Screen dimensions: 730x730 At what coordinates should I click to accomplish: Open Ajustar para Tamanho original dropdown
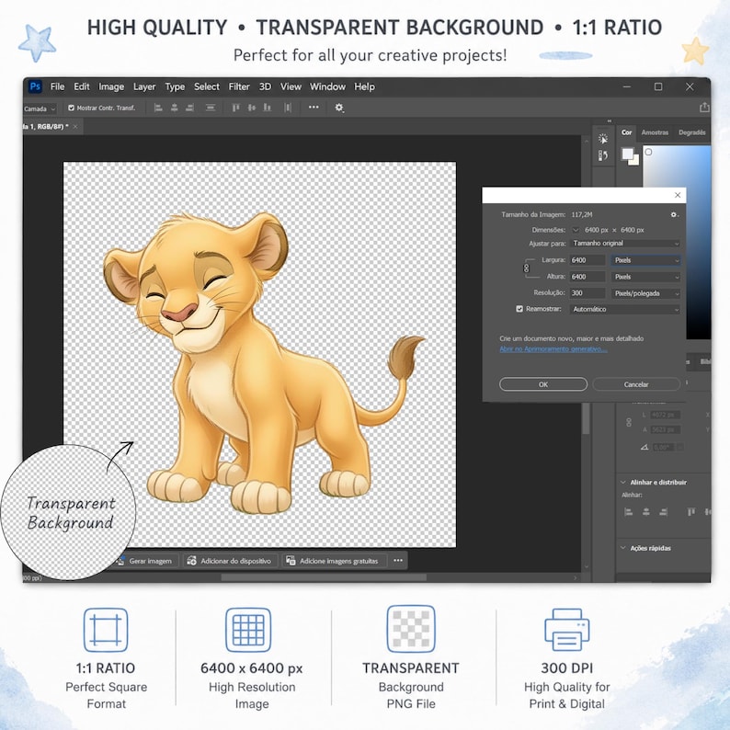pos(625,244)
